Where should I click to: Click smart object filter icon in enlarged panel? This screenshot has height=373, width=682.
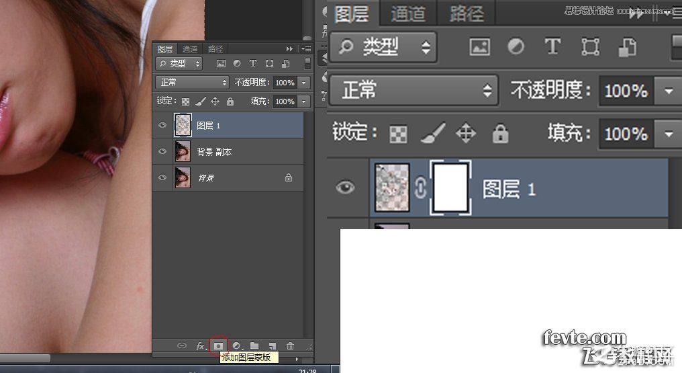(x=627, y=47)
